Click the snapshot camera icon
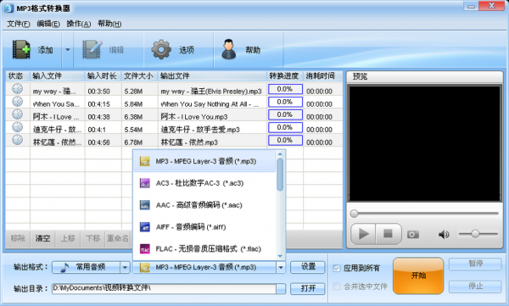This screenshot has height=306, width=509. point(413,234)
